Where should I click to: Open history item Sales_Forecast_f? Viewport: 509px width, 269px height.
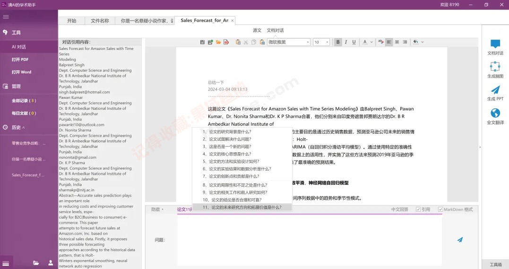point(28,175)
